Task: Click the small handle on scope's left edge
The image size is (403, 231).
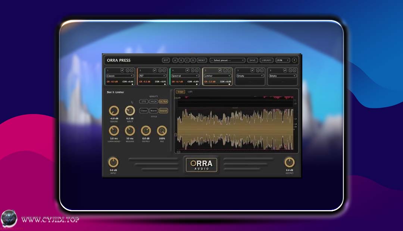Action: click(176, 135)
